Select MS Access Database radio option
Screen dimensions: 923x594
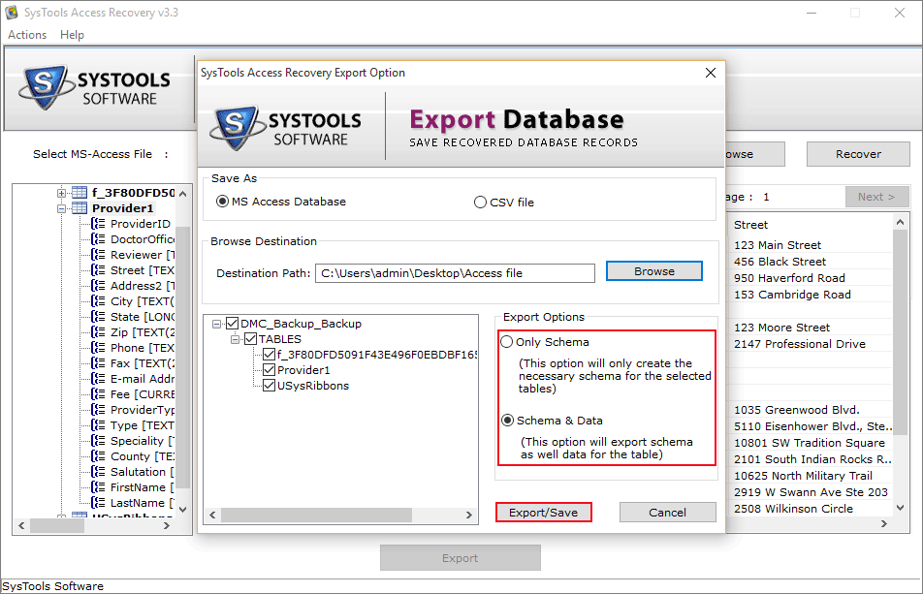223,202
